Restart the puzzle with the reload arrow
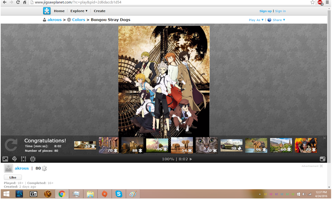 11,145
